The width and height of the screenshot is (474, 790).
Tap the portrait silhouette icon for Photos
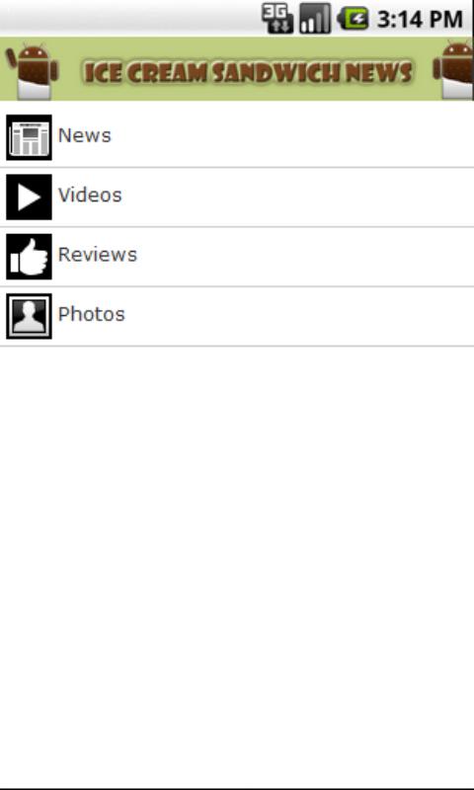pos(29,316)
